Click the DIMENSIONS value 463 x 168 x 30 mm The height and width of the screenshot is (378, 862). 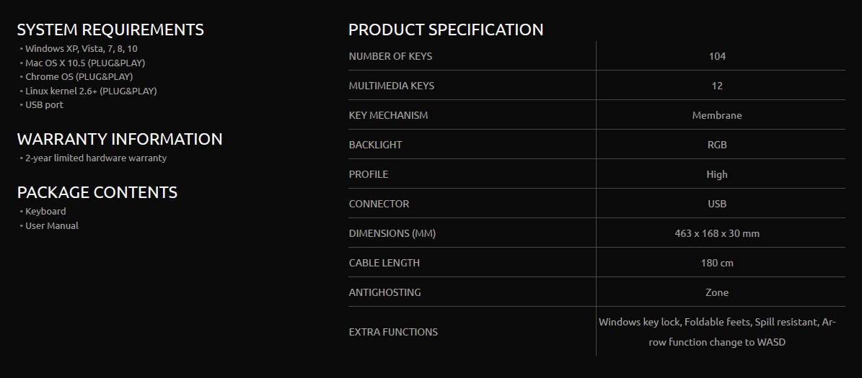(x=717, y=233)
